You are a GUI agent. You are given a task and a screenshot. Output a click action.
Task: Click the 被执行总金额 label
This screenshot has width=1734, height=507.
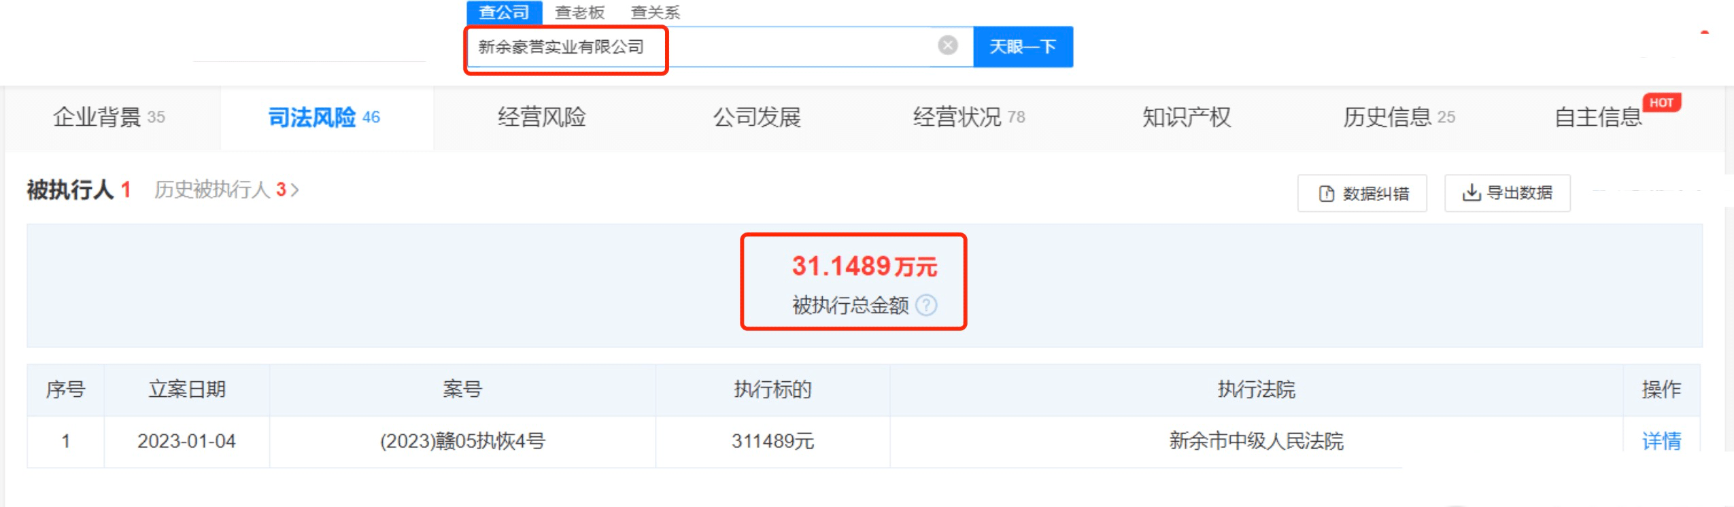tap(850, 305)
